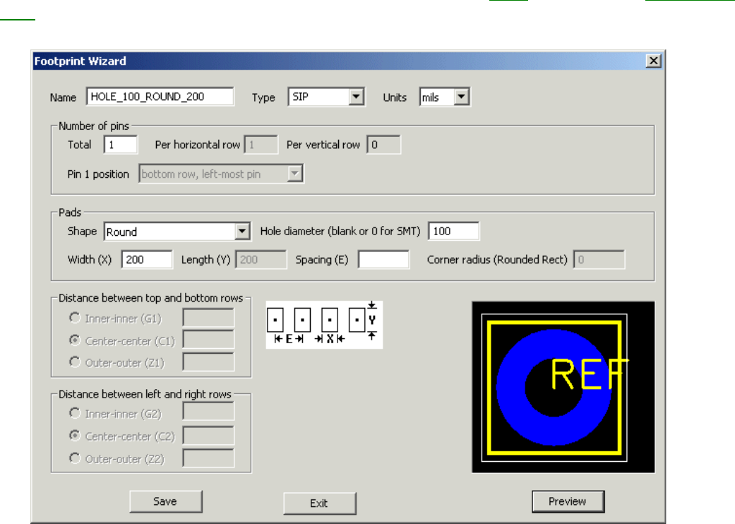Select Outer-outer (Z1) radio button

[x=75, y=362]
